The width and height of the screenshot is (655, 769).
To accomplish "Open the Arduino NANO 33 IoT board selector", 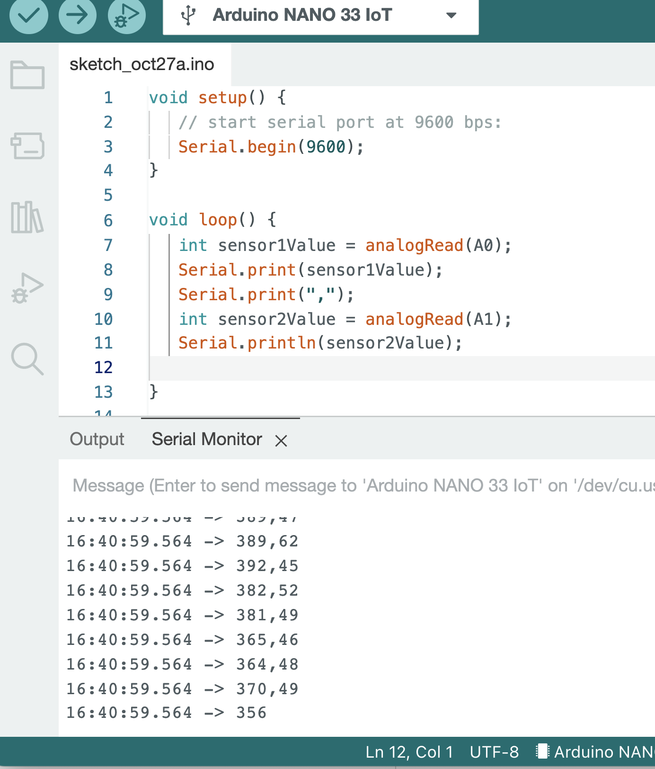I will click(x=320, y=16).
